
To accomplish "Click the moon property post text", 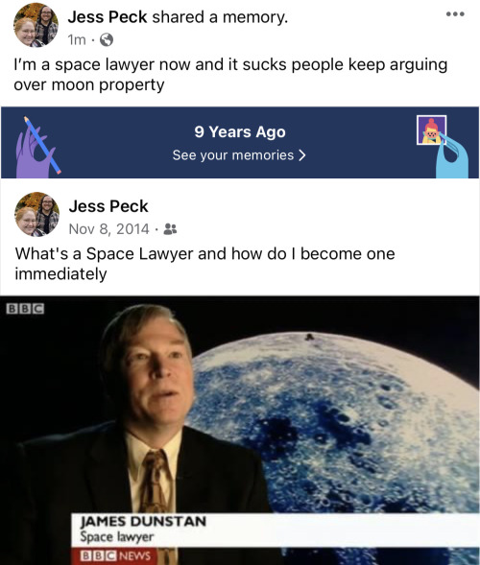I will pos(230,75).
